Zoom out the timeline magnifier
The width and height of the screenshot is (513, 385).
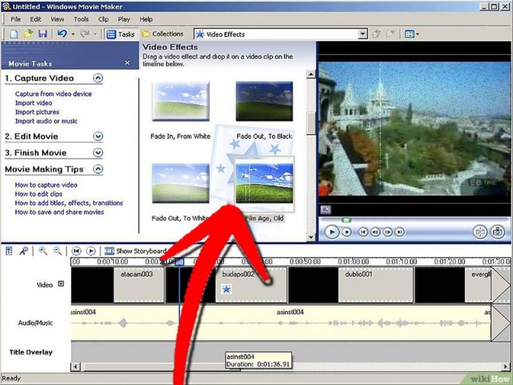[58, 251]
